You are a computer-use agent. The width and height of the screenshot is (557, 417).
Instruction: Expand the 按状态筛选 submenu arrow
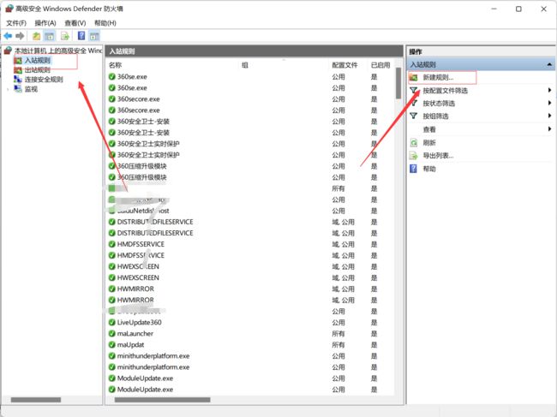point(549,104)
